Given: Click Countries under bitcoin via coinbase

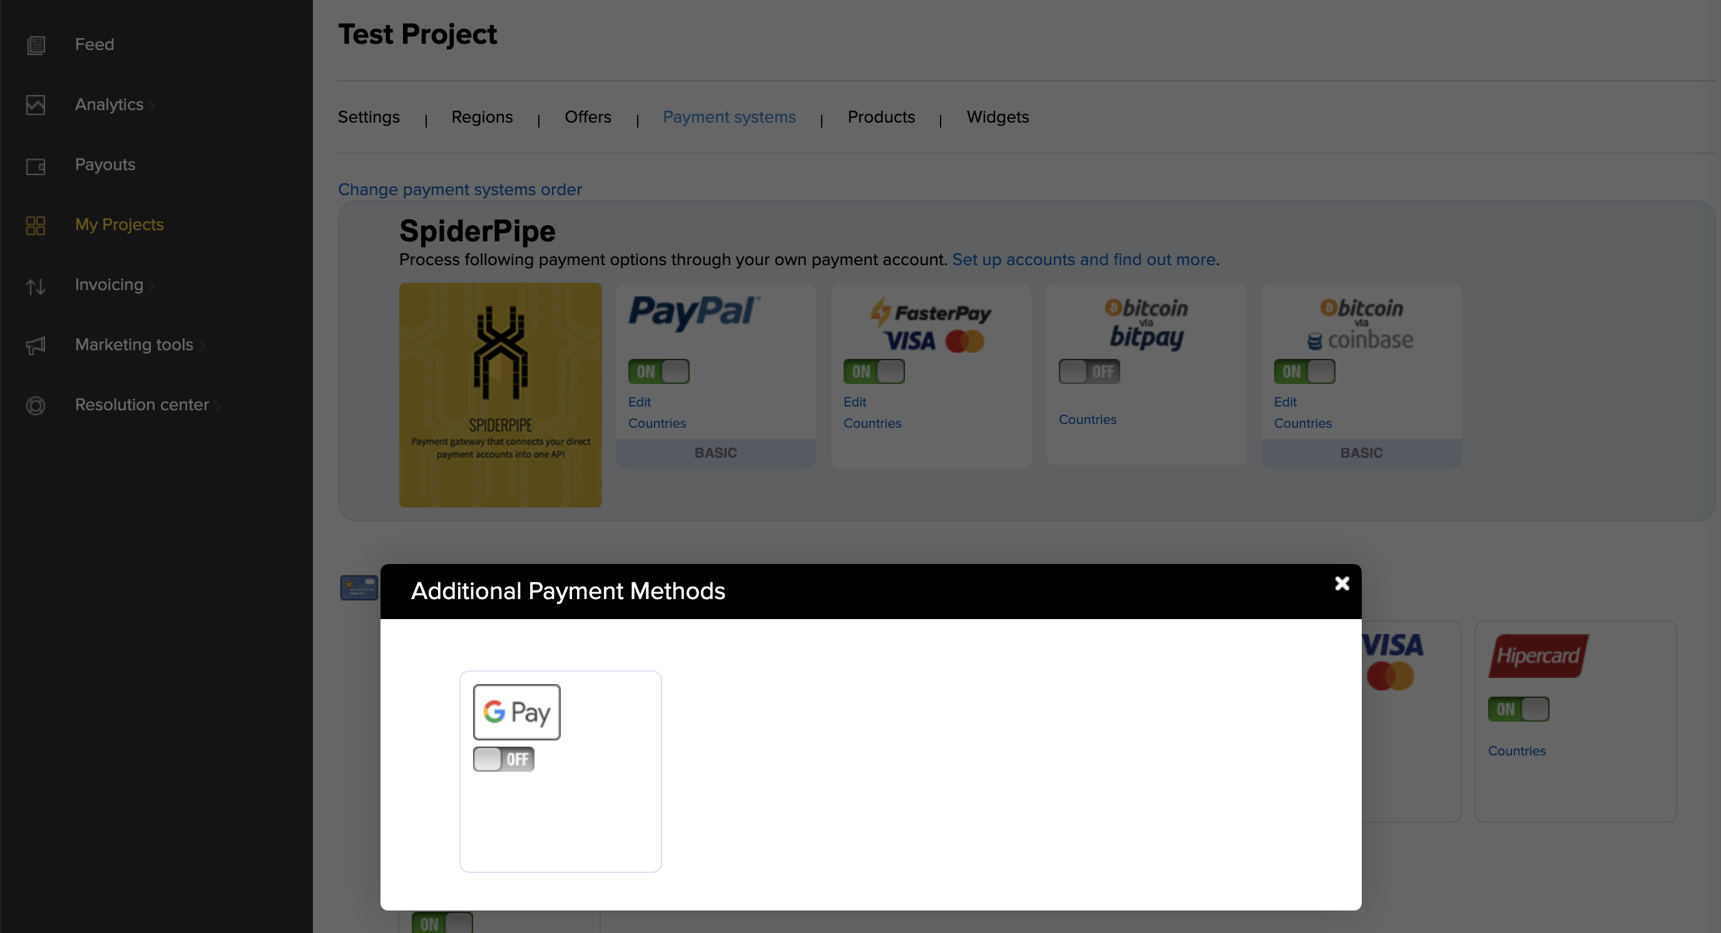Looking at the screenshot, I should (1303, 423).
